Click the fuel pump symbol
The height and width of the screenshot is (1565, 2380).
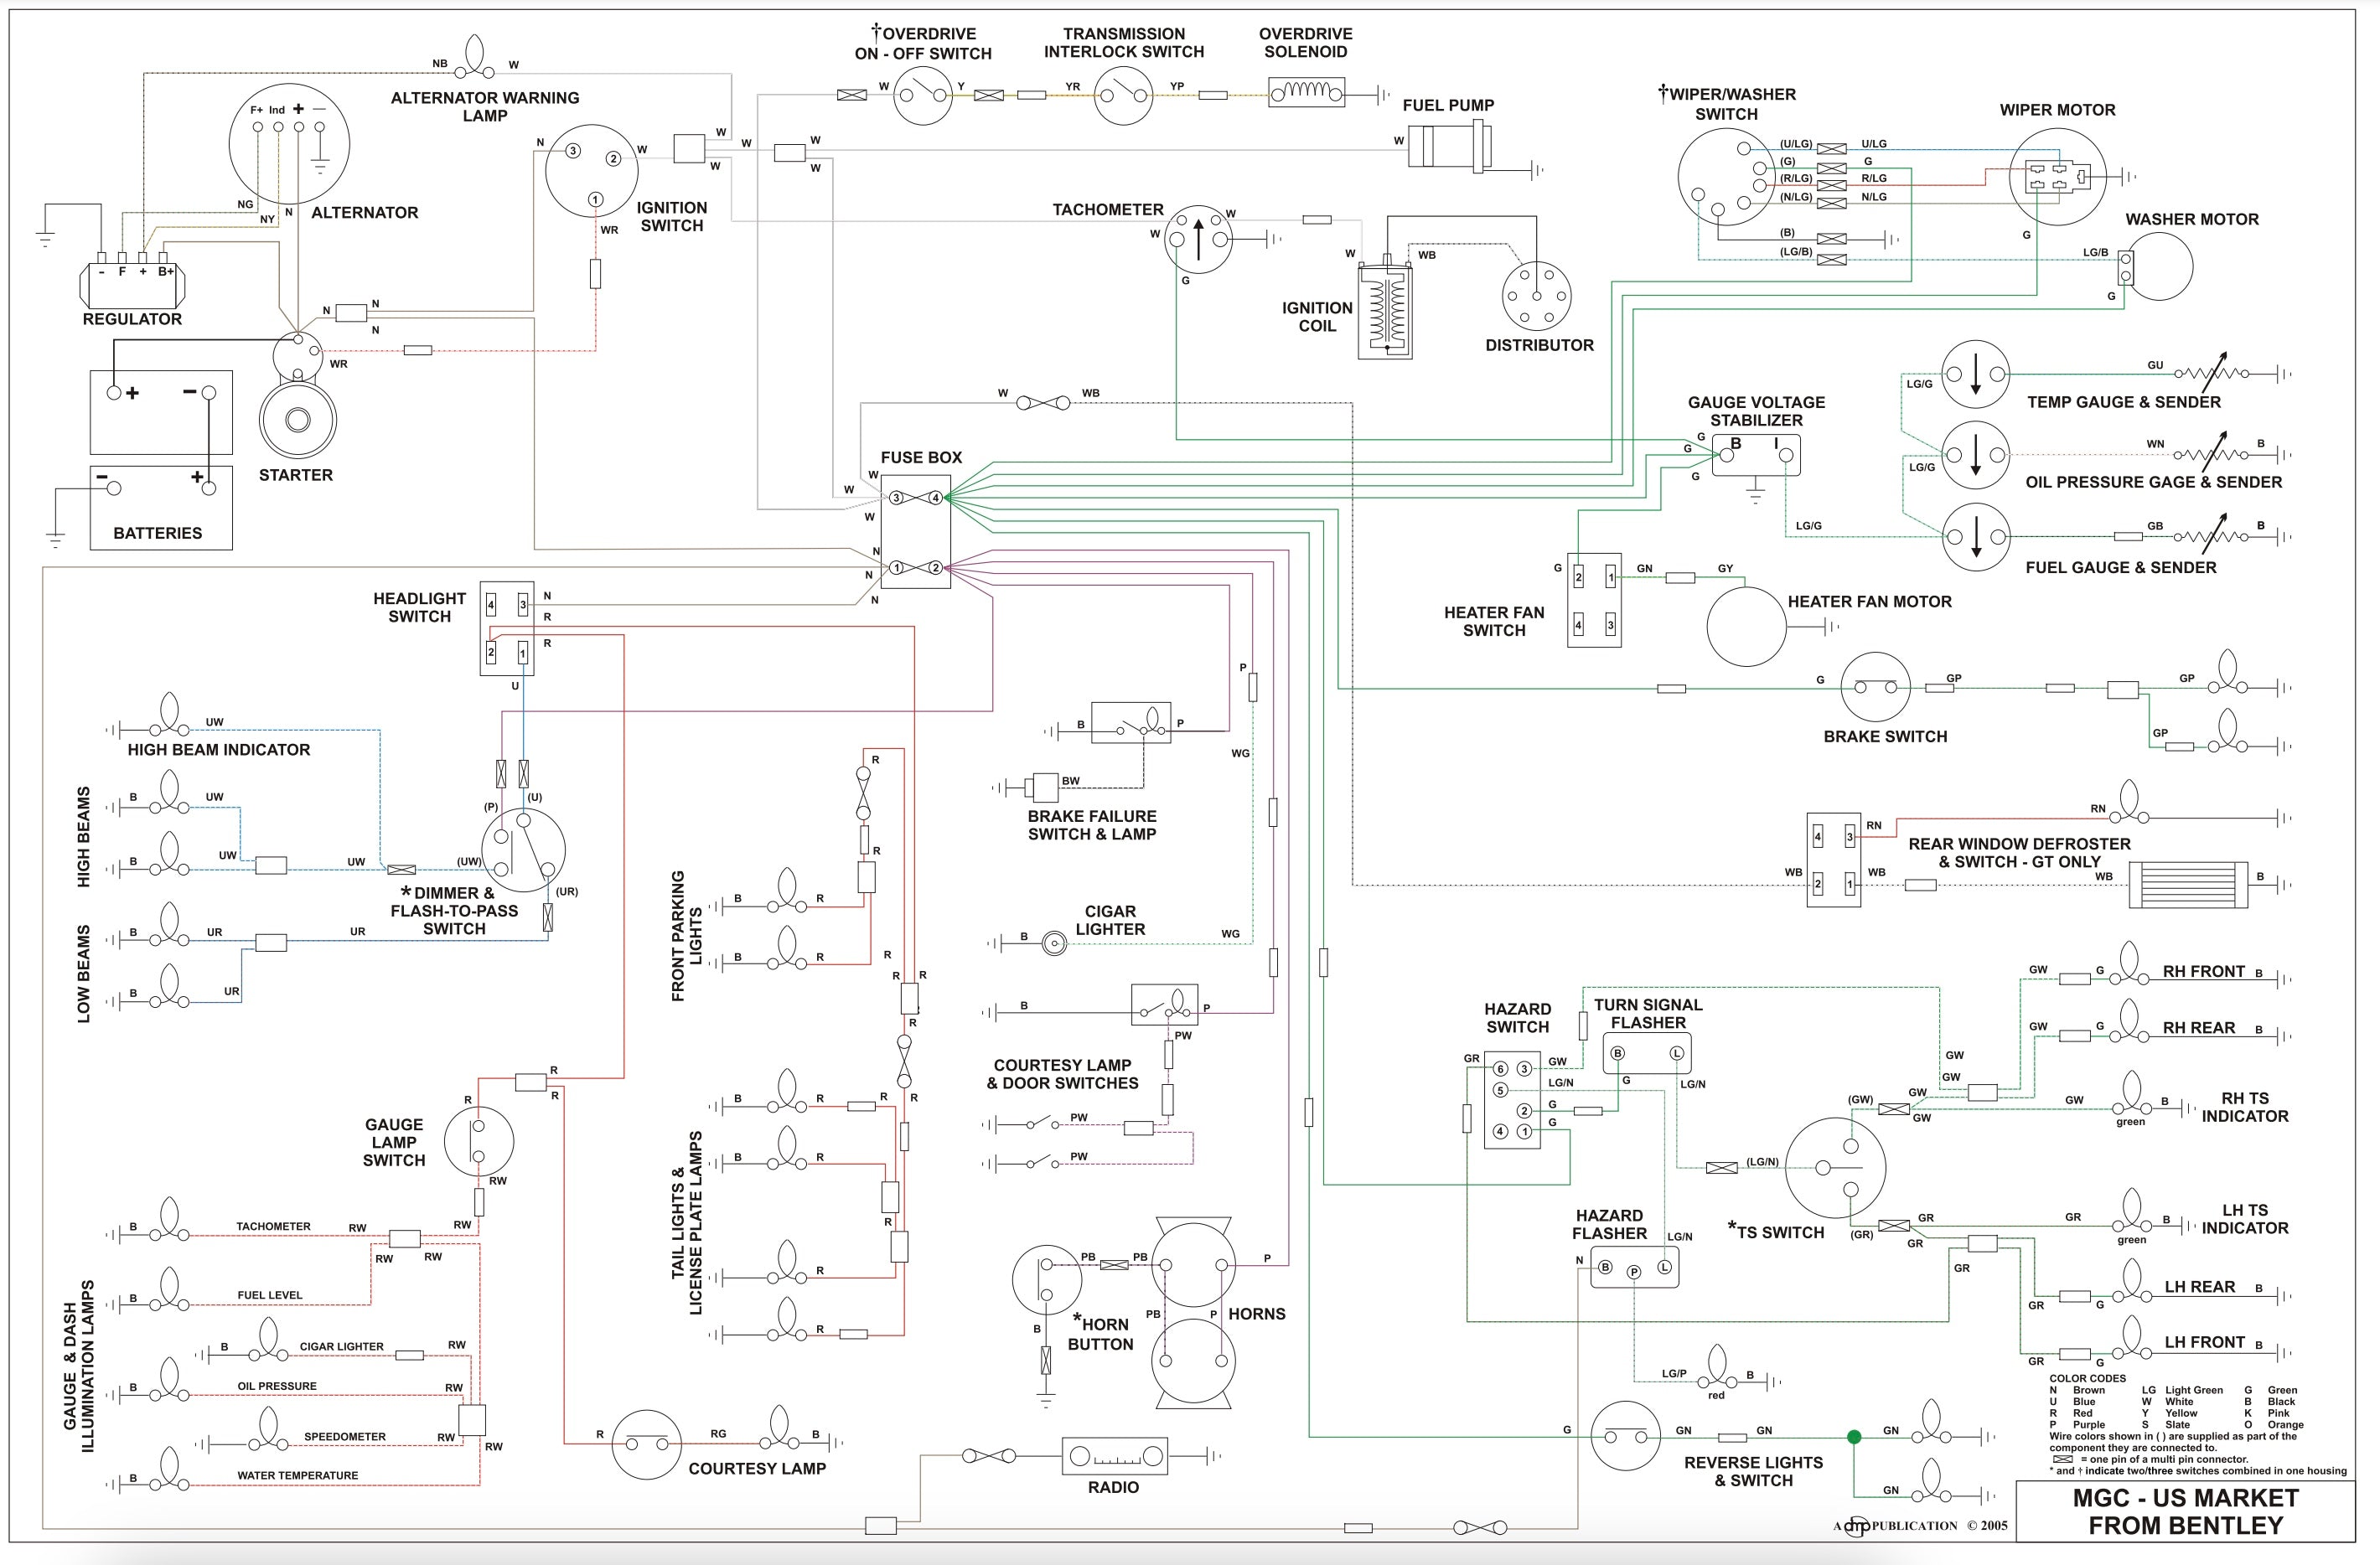tap(1449, 146)
